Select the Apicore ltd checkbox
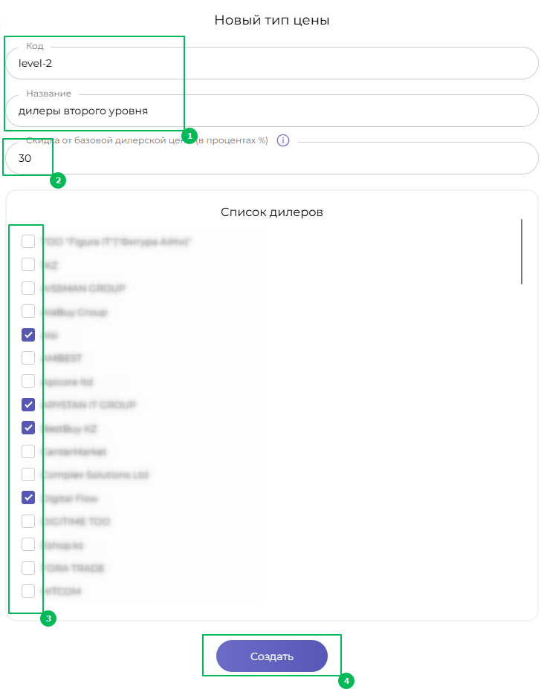Image resolution: width=541 pixels, height=692 pixels. coord(28,381)
